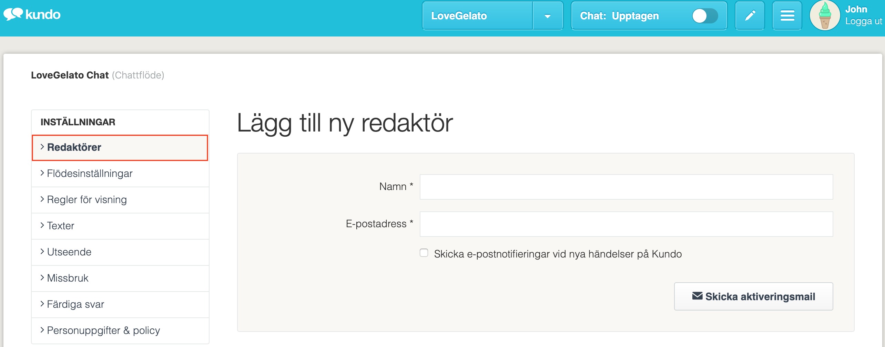Select Regler för visning menu item
Viewport: 885px width, 347px height.
87,200
